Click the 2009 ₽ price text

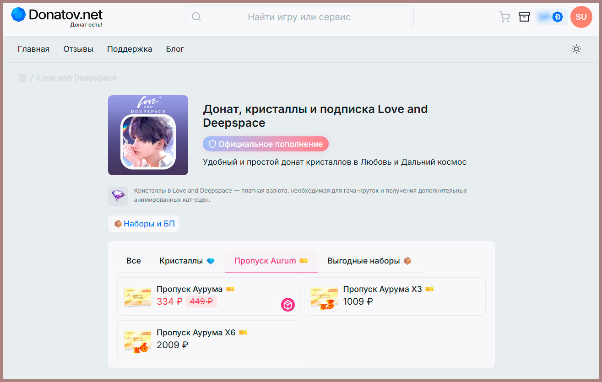172,345
